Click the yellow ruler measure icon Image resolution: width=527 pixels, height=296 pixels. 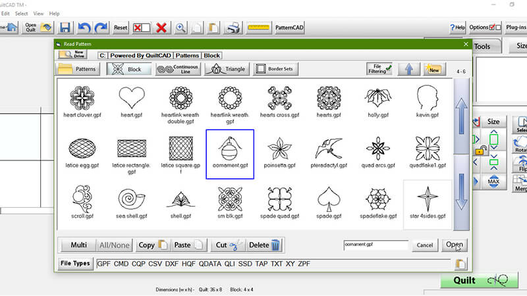tap(257, 28)
